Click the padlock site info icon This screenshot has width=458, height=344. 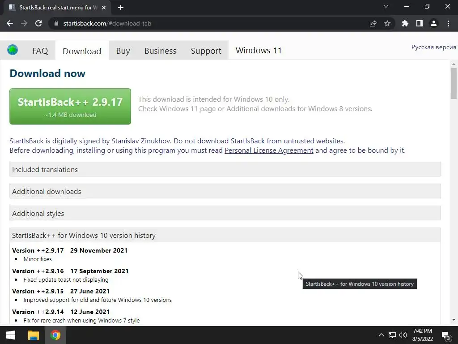pos(56,23)
